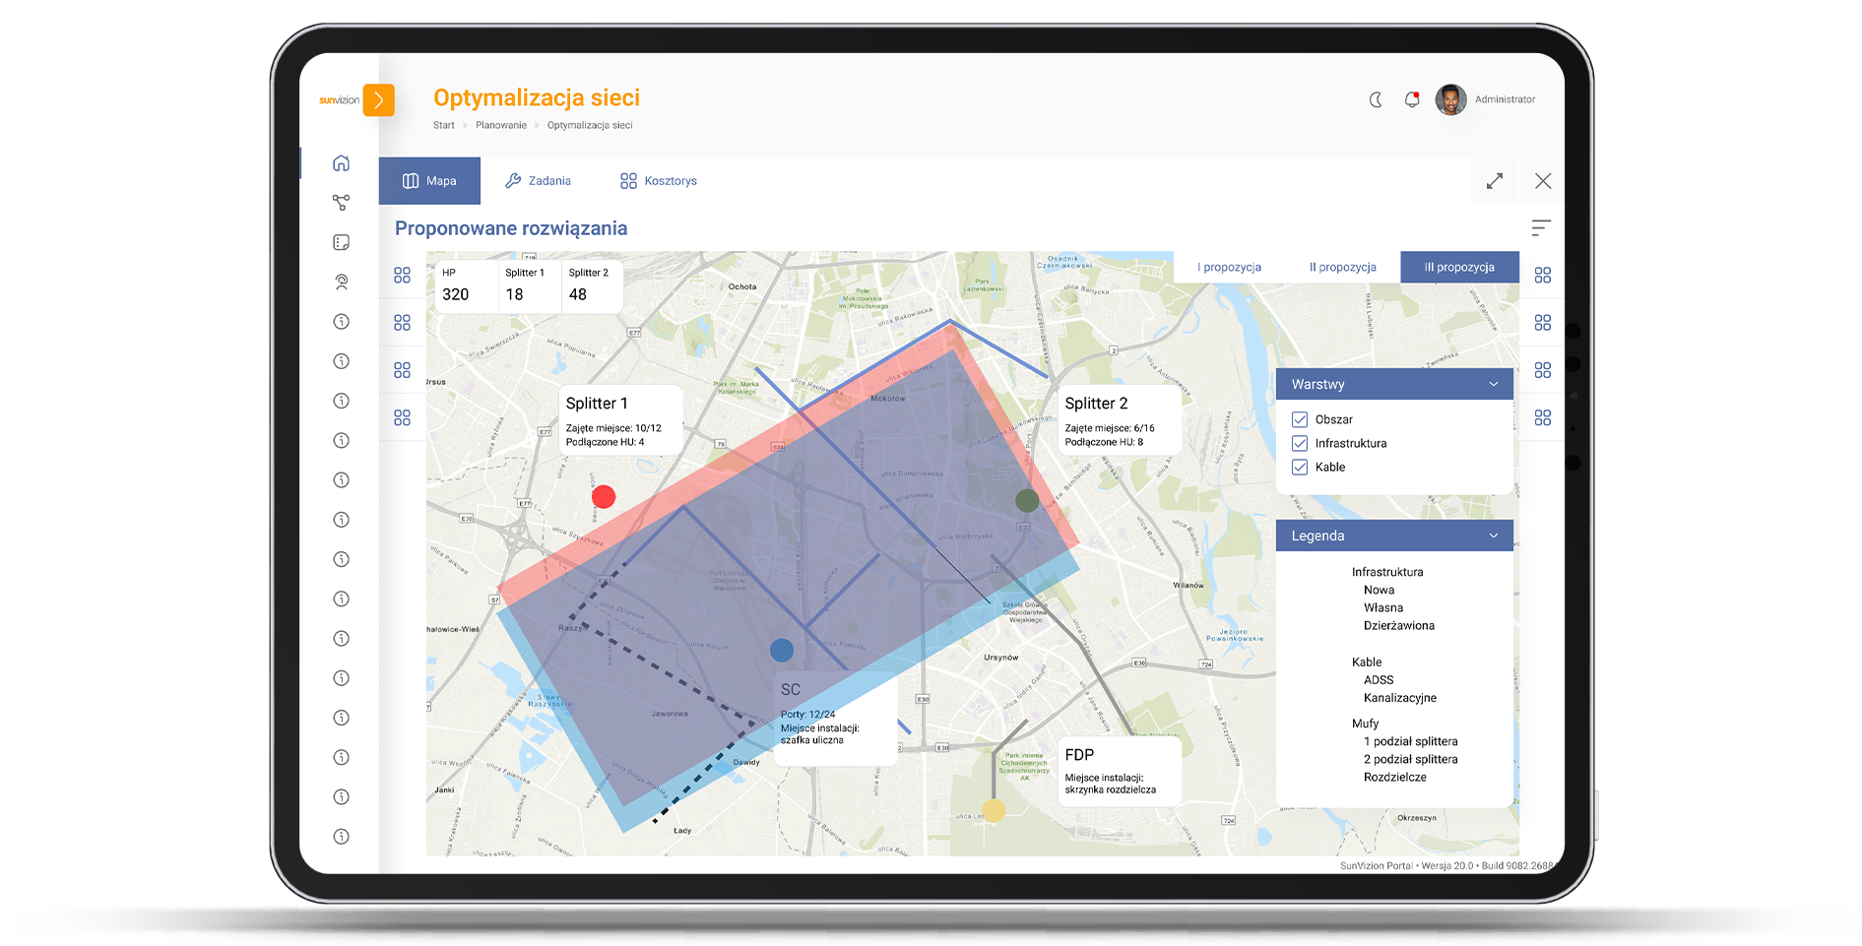Toggle the Infrastruktura layer checkbox
Screen dimensions: 1862x946
[x=1300, y=443]
